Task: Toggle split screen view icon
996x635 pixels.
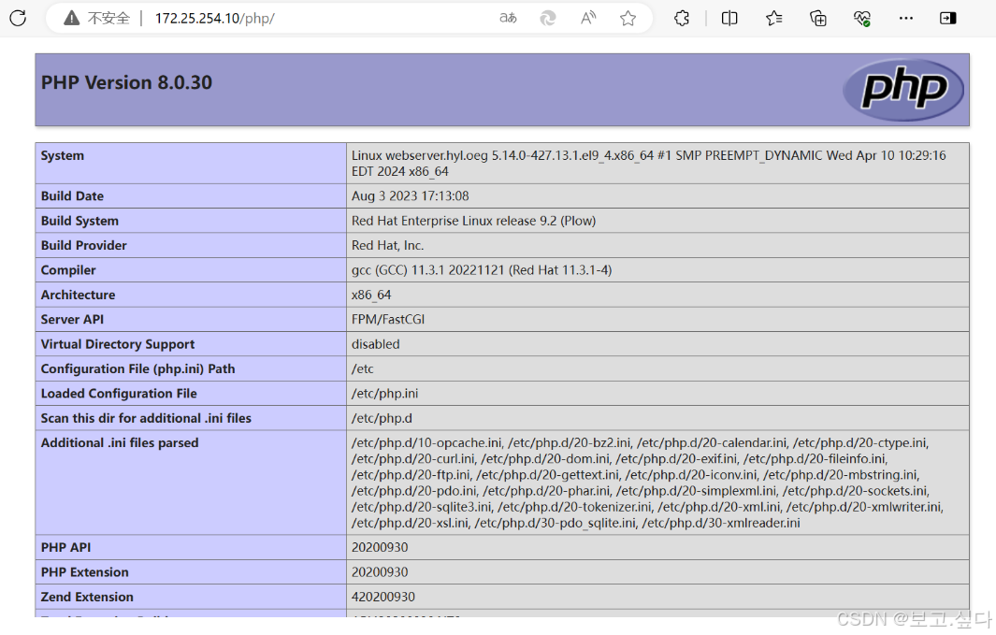Action: pos(729,19)
